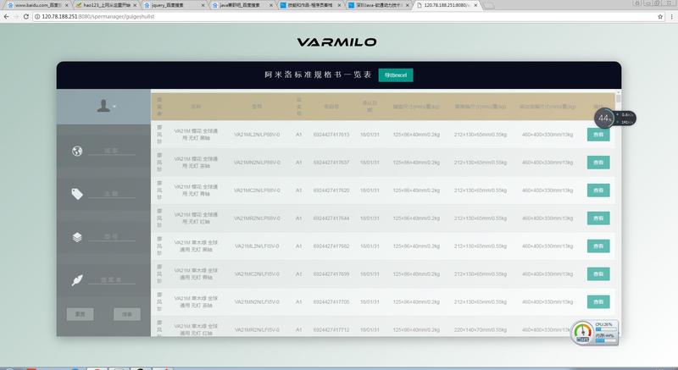The height and width of the screenshot is (370, 678).
Task: Click the 阿米洛标准规格书一览表 title
Action: point(318,75)
